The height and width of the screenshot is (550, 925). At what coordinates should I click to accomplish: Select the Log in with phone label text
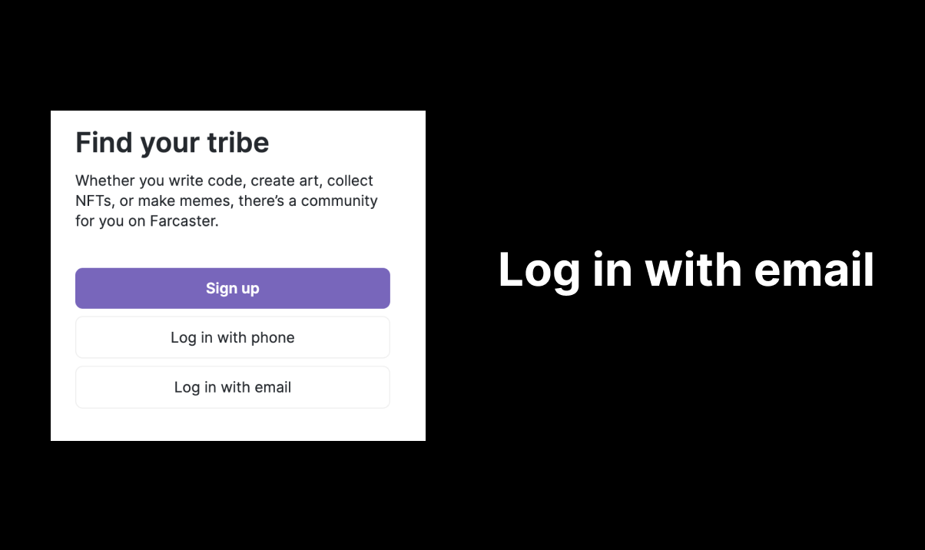coord(232,337)
